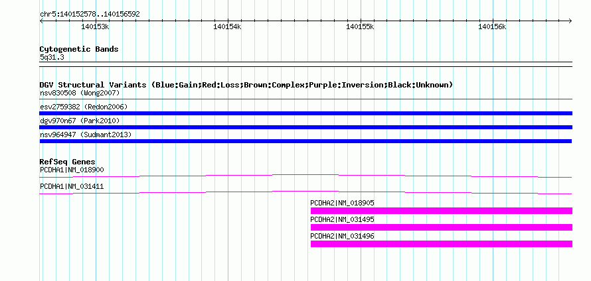Select the 5q31.3 cytogenetic band label
The width and height of the screenshot is (591, 281).
52,57
